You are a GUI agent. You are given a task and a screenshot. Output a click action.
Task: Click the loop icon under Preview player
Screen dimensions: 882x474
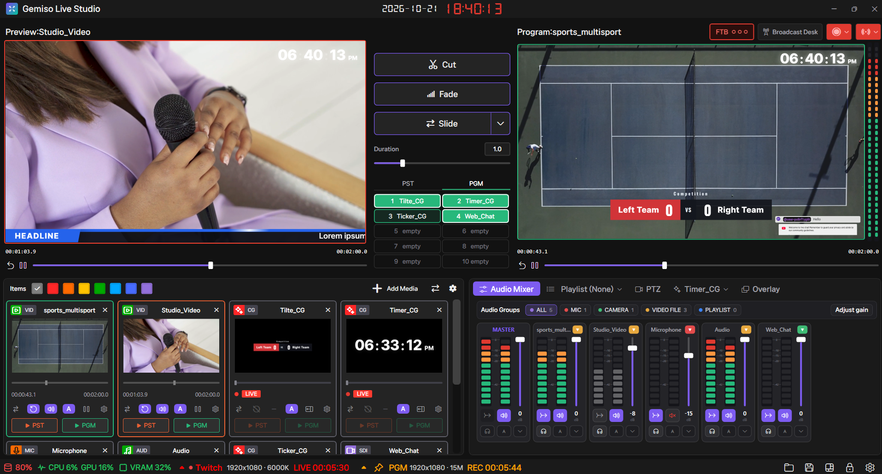[11, 265]
